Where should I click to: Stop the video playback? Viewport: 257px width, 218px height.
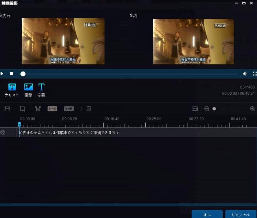click(x=11, y=74)
